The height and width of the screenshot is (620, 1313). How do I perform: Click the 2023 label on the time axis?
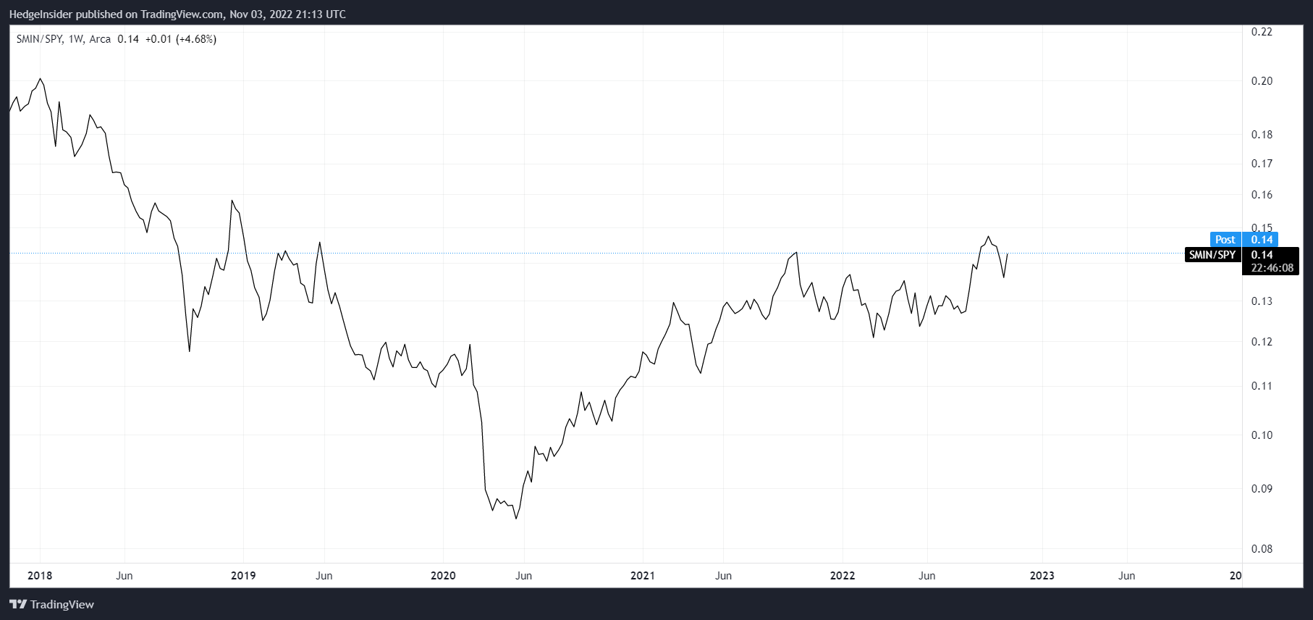click(1042, 576)
